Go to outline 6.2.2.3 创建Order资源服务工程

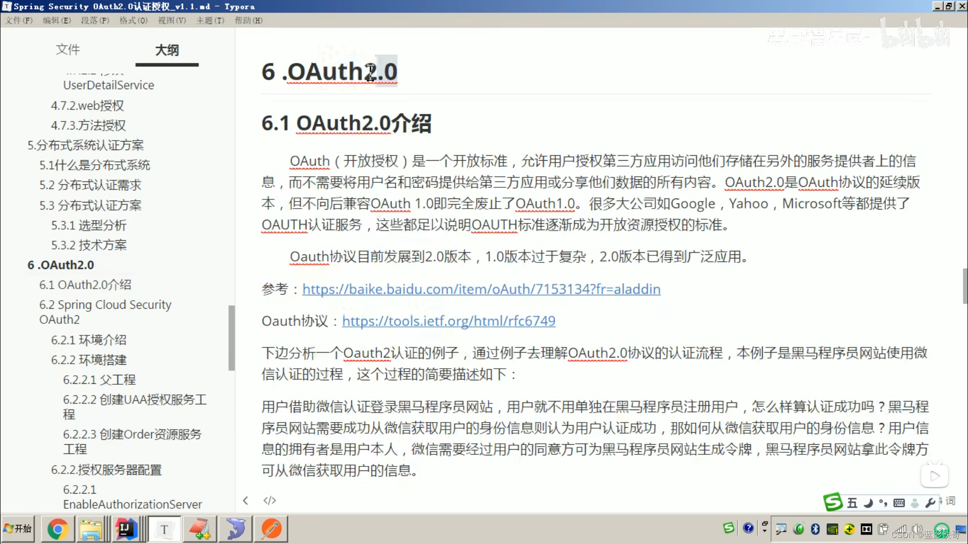point(132,441)
